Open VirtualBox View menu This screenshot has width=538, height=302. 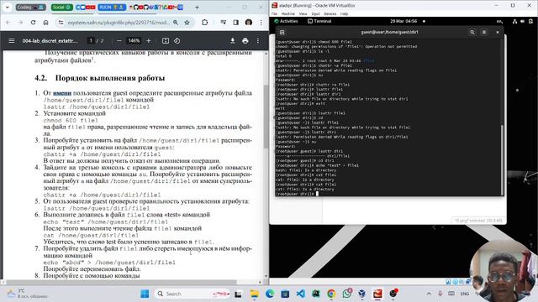(303, 13)
